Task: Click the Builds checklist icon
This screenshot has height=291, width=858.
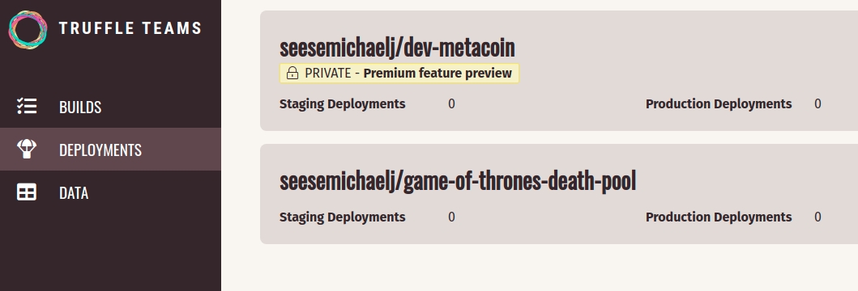Action: 27,107
